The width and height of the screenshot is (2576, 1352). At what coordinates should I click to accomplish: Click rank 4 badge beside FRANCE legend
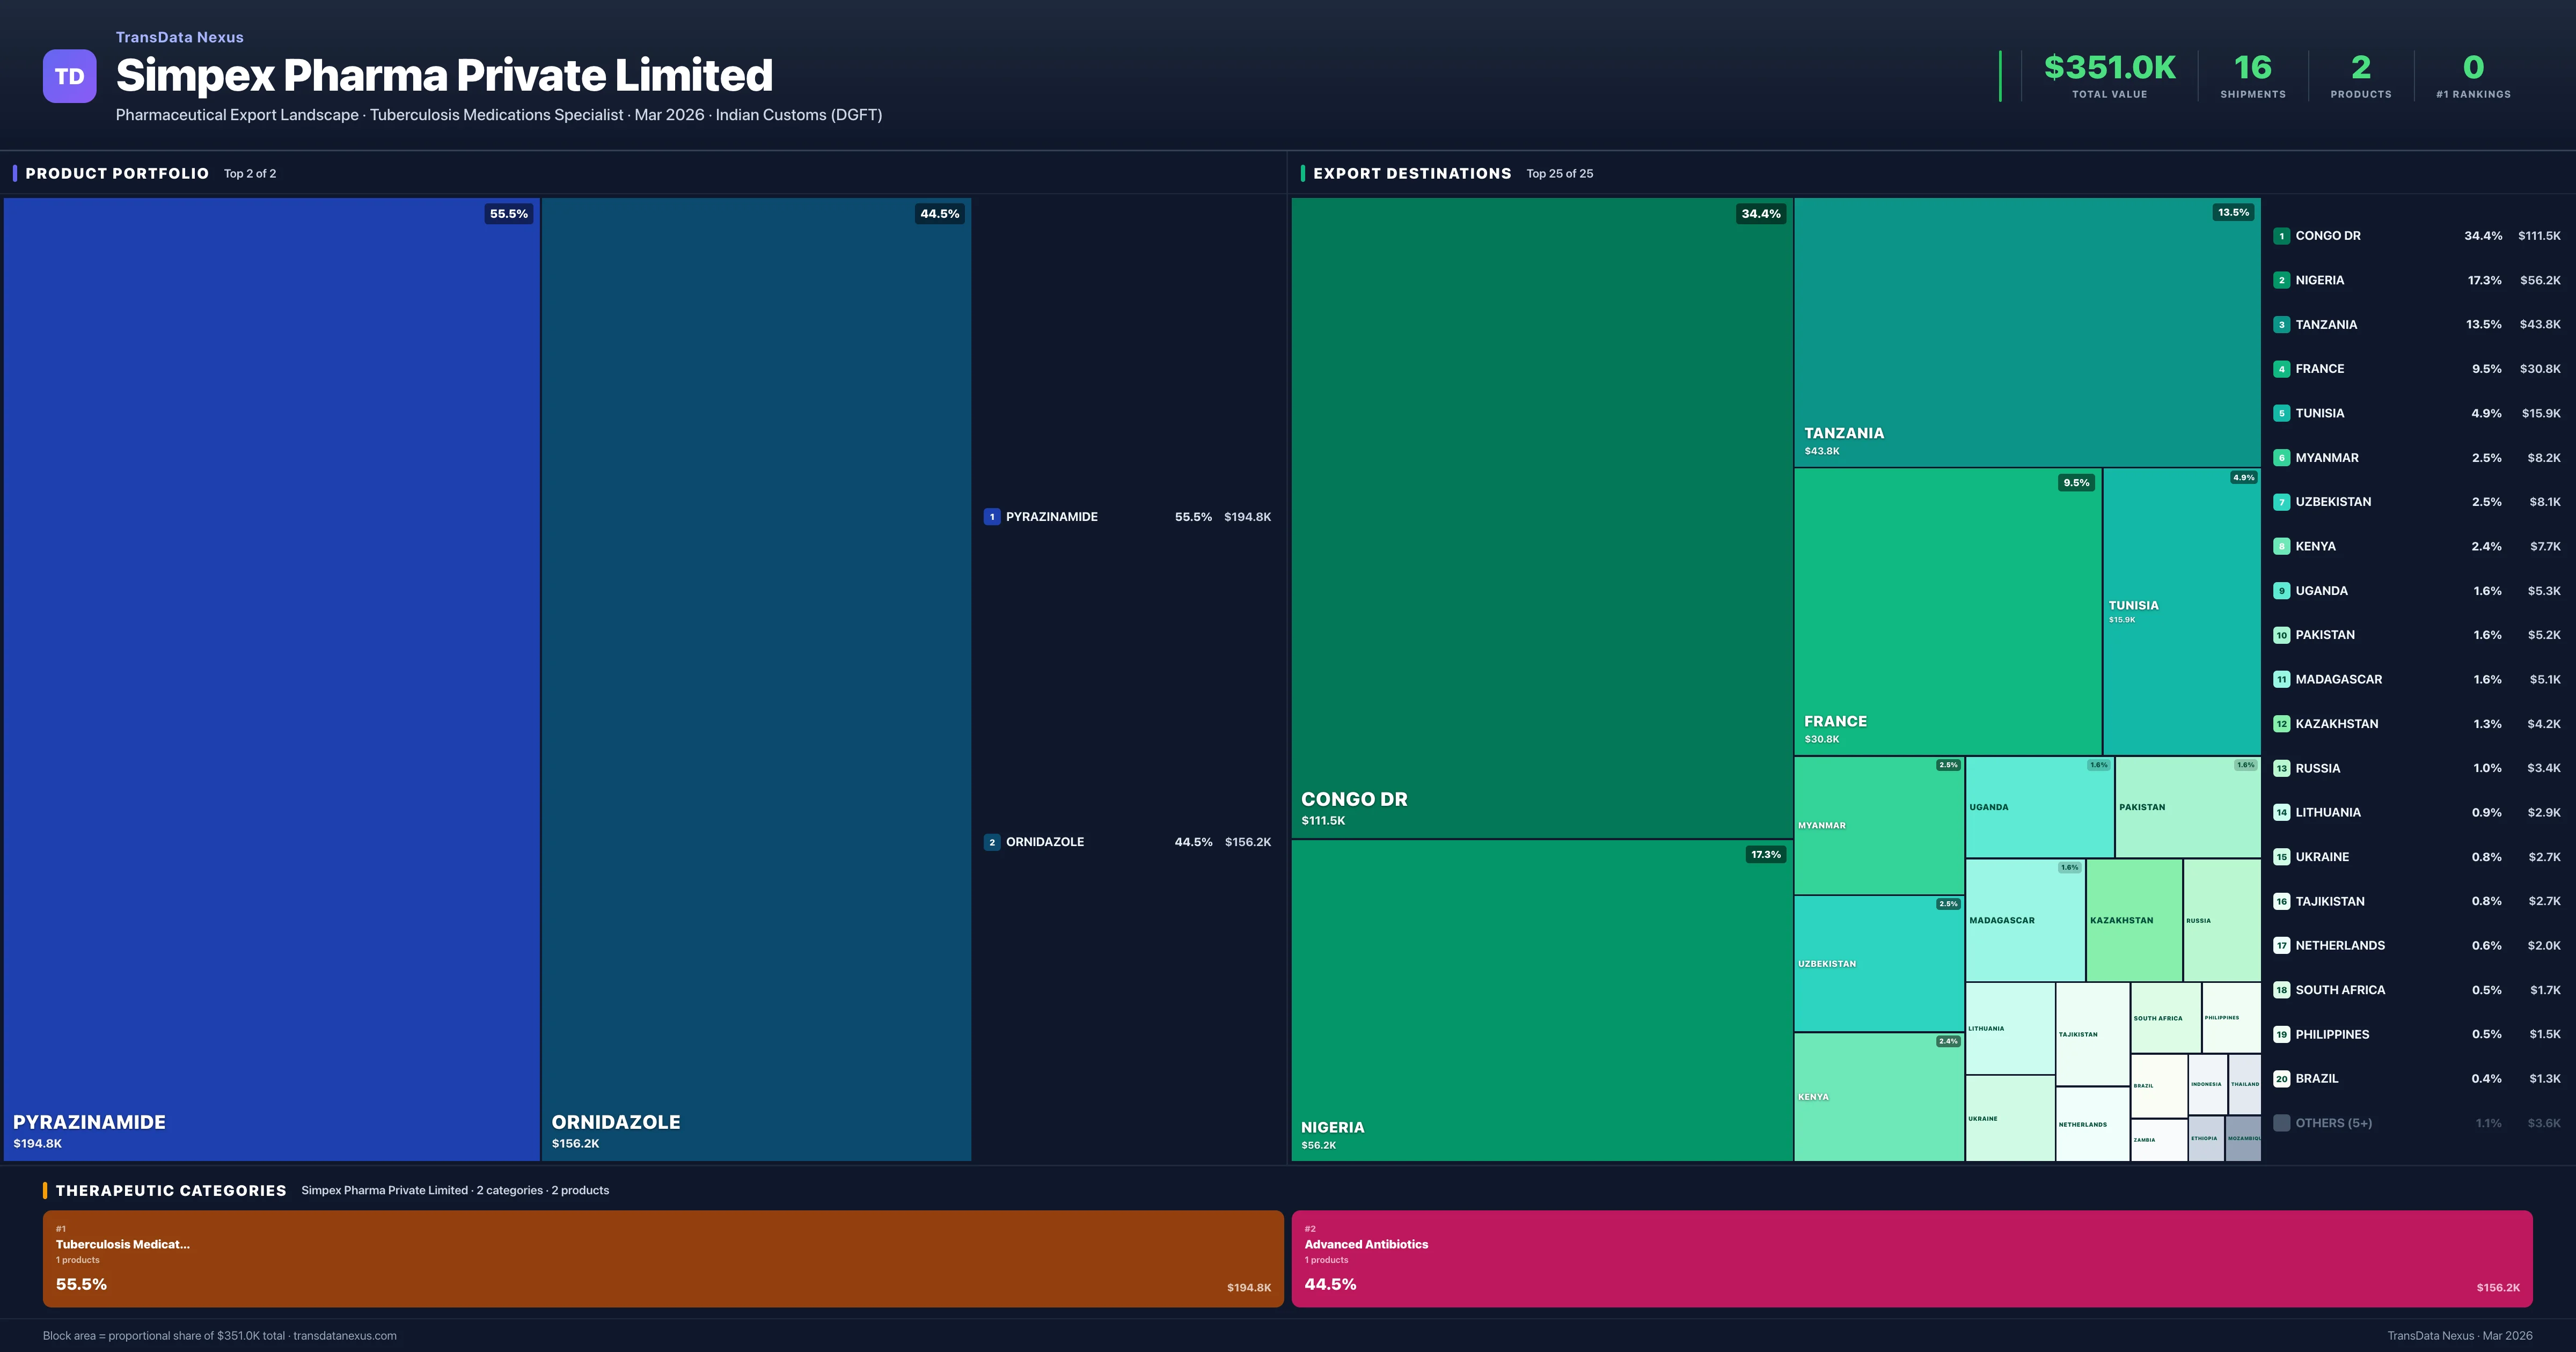coord(2281,369)
